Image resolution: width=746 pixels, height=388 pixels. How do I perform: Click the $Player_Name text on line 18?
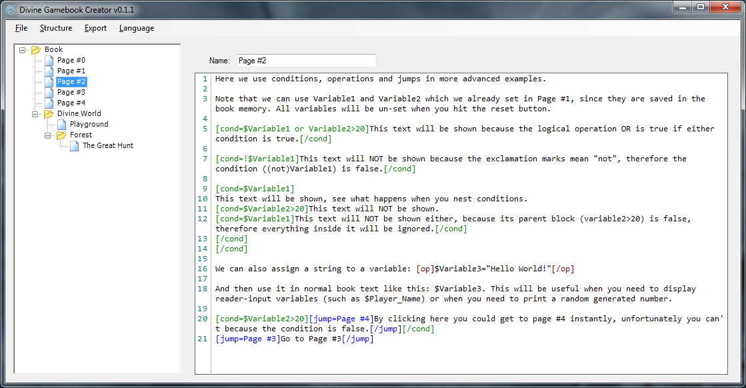click(x=395, y=299)
